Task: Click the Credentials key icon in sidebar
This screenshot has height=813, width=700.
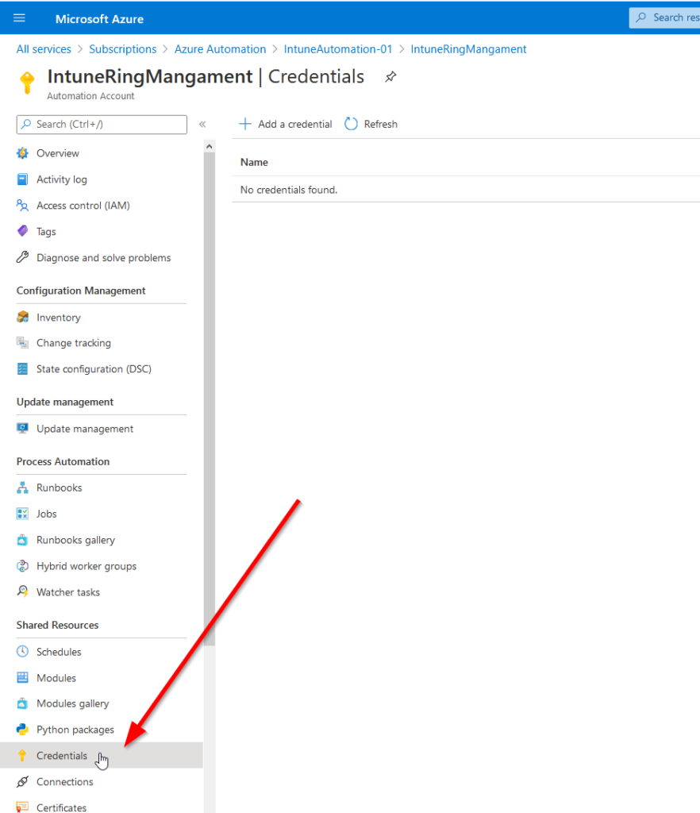Action: pos(22,756)
